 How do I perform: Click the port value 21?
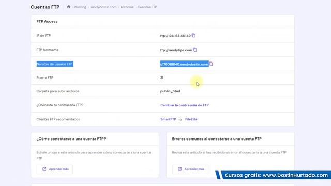coord(162,78)
